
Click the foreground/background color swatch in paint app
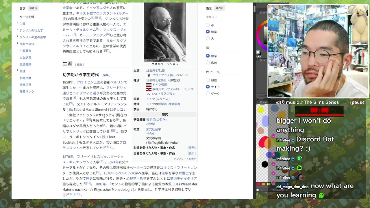[x=258, y=53]
